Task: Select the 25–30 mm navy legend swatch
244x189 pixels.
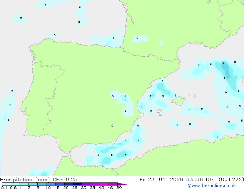Action: pos(78,184)
